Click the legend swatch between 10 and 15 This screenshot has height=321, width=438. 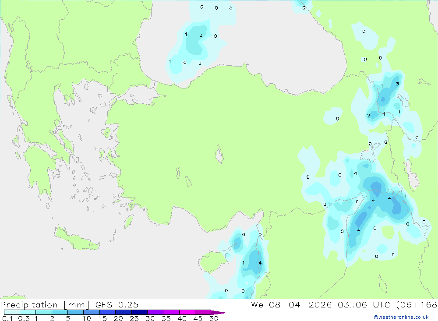[x=92, y=312]
